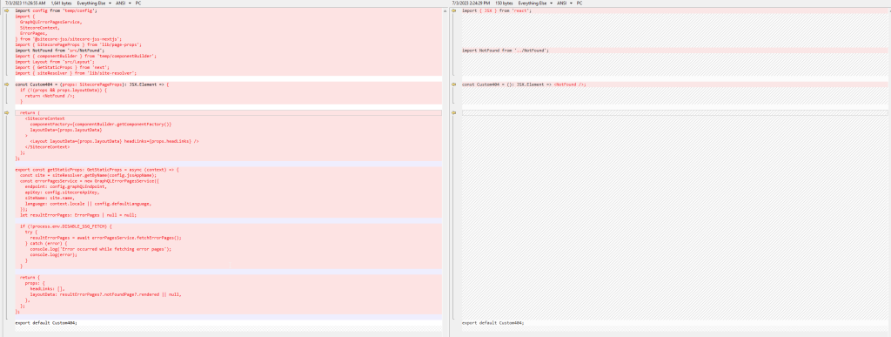Click the right pane copy arrow beside the empty highlighted line

tap(454, 112)
